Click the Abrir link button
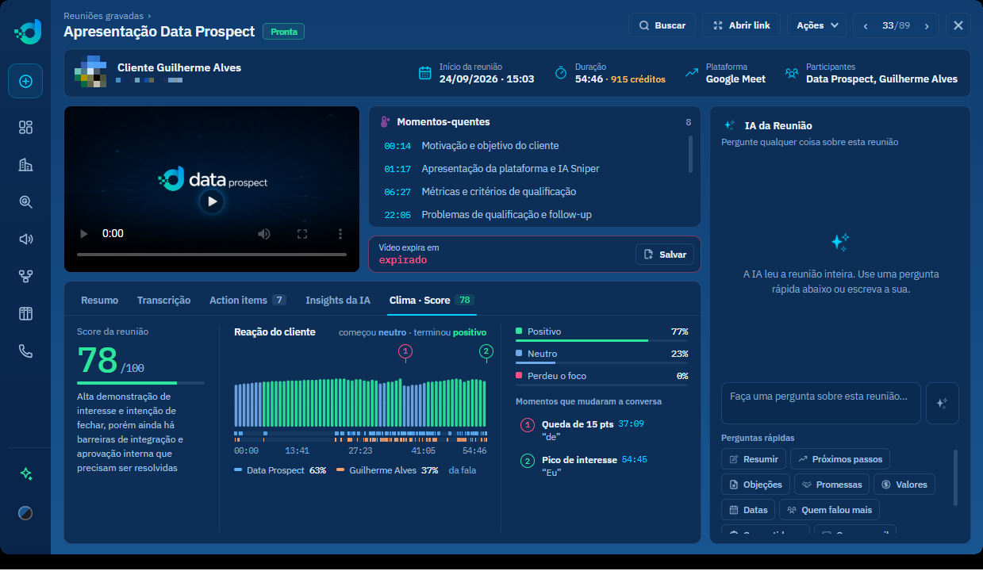The image size is (983, 571). pyautogui.click(x=742, y=25)
